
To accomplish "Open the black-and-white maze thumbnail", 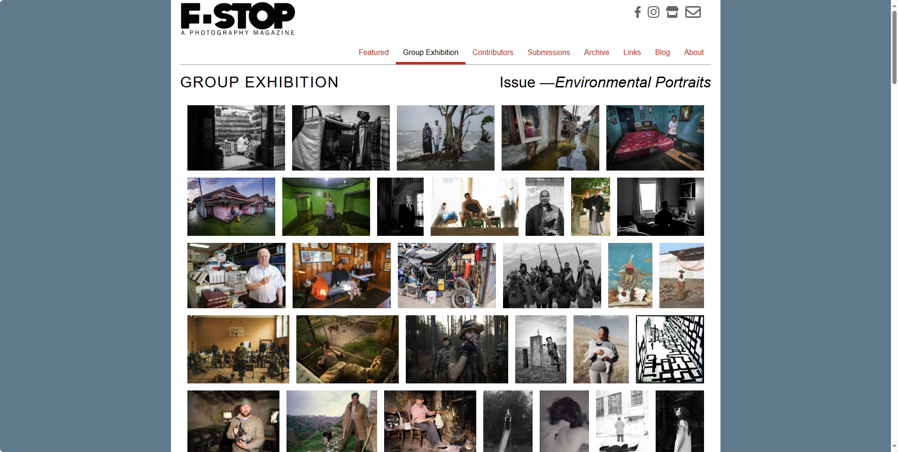I will coord(670,349).
